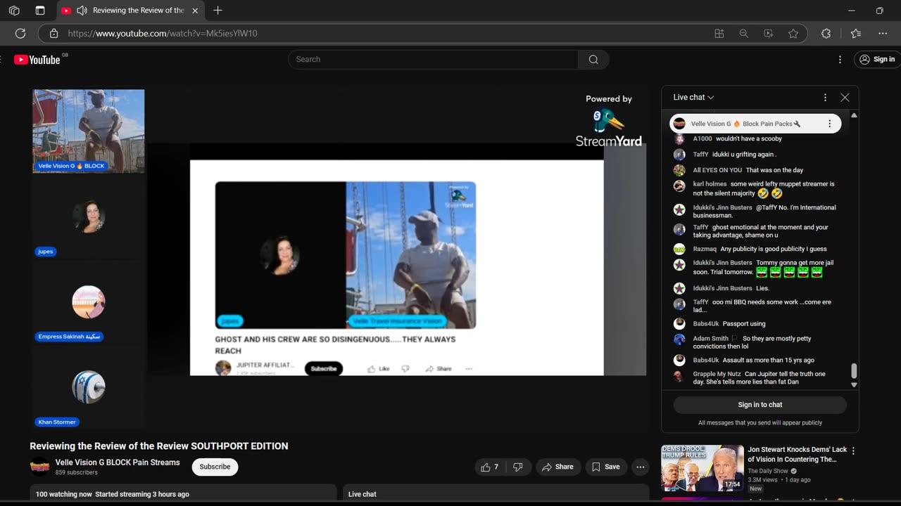
Task: Open Velle Vision G BLOCK Pain Streams channel
Action: pos(118,462)
